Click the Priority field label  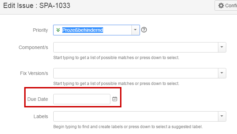click(x=40, y=30)
